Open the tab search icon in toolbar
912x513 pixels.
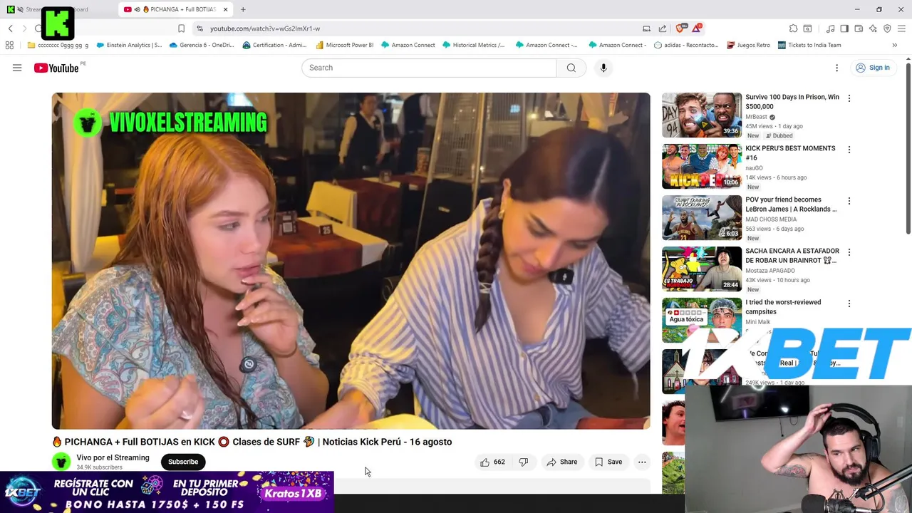click(807, 28)
